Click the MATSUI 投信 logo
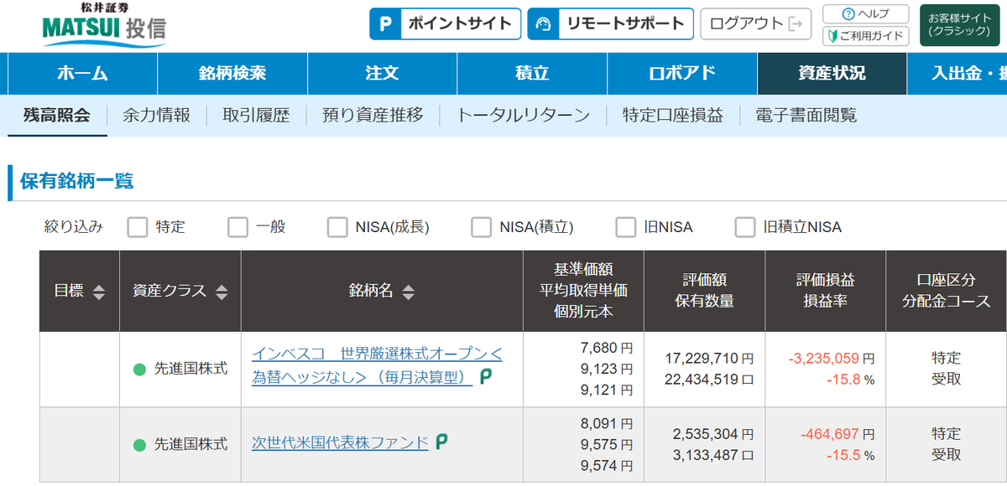Viewport: 1007px width, 486px height. pos(104,25)
